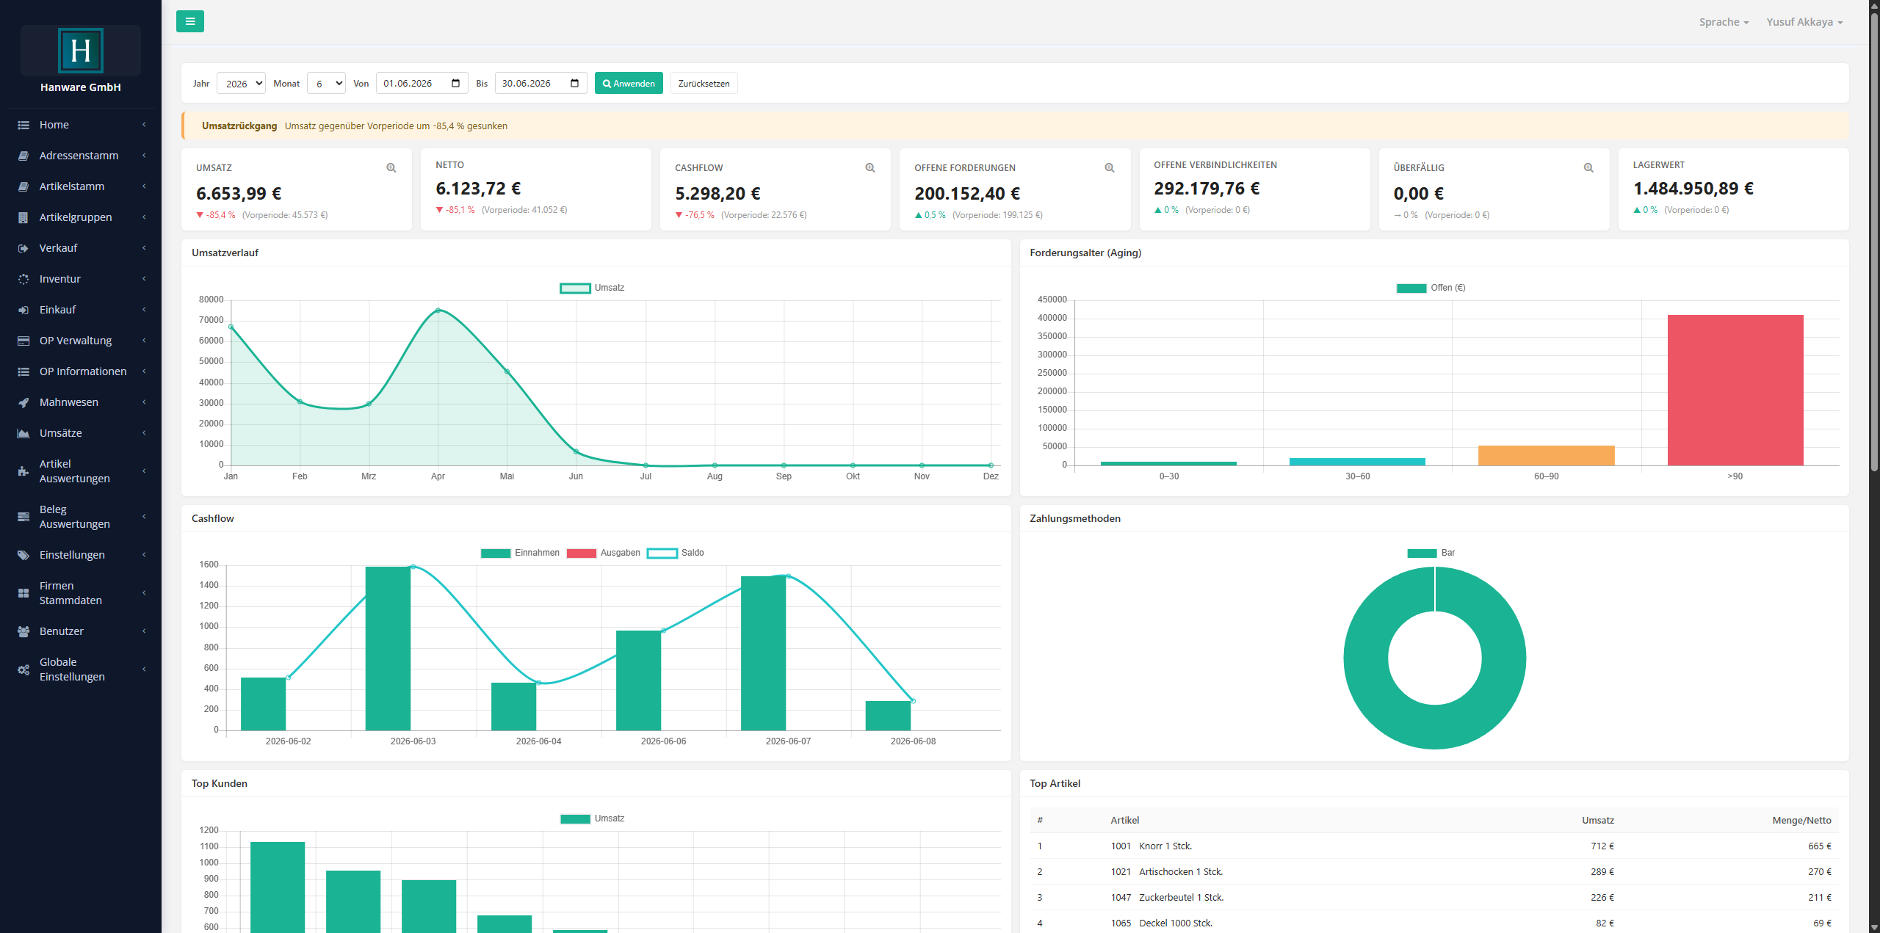This screenshot has width=1880, height=933.
Task: Click the orange 60–90 bar in Aging chart
Action: [1547, 455]
